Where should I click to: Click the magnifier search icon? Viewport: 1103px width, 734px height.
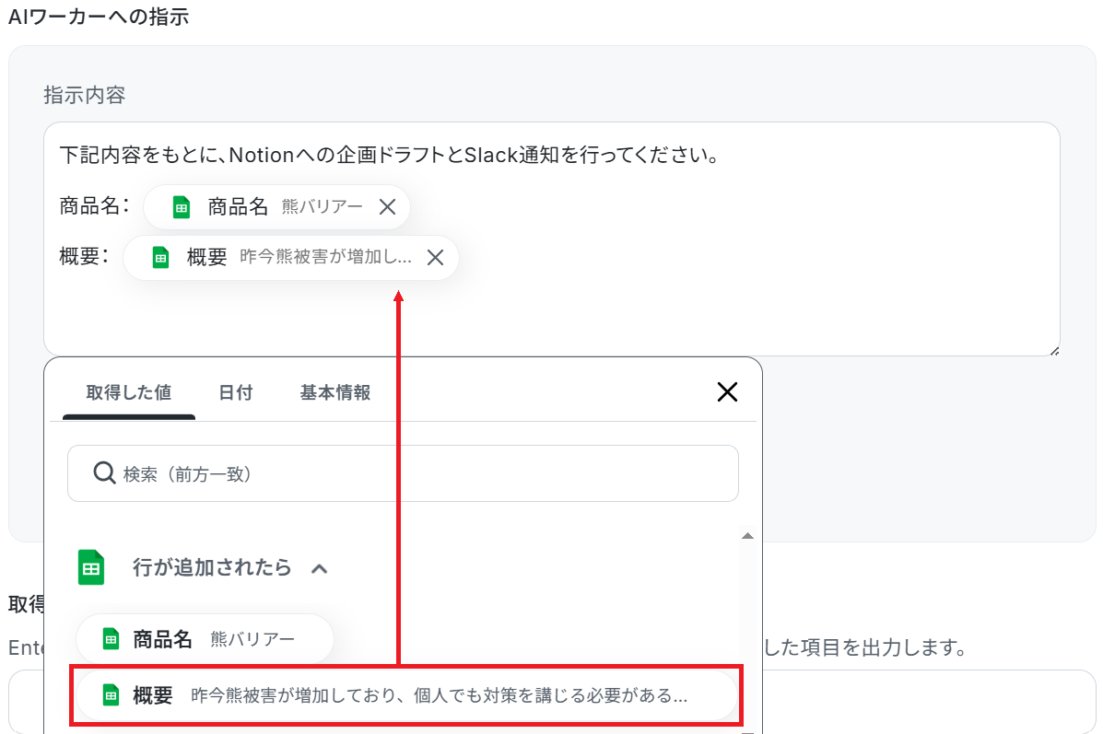104,473
